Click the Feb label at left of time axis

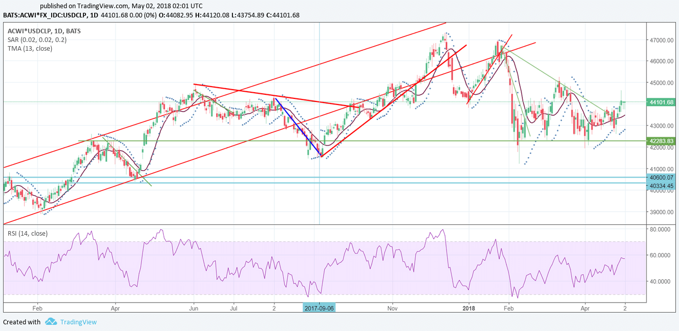tap(37, 309)
